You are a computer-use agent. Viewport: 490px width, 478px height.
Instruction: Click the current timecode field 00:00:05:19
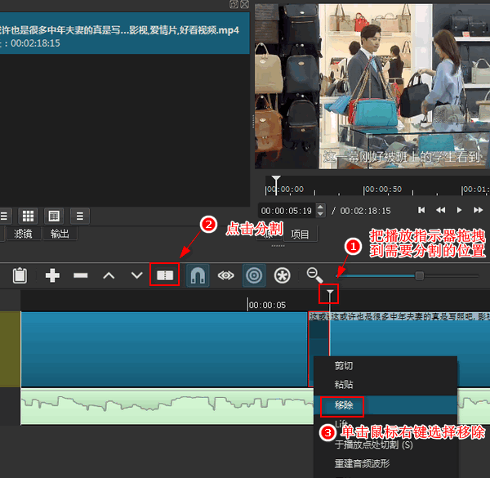(x=287, y=211)
